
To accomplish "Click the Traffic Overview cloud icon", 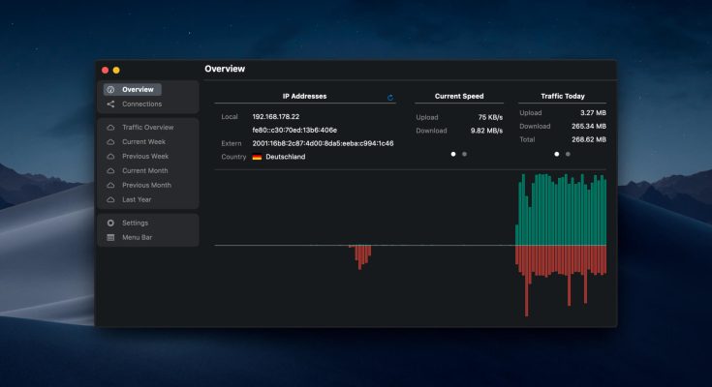I will (110, 128).
